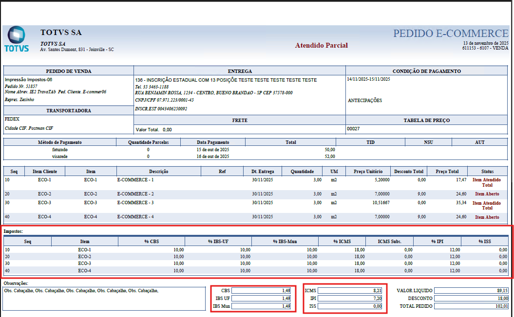Select the FEDEX carrier name
Screen dimensions: 514x317
coord(12,119)
